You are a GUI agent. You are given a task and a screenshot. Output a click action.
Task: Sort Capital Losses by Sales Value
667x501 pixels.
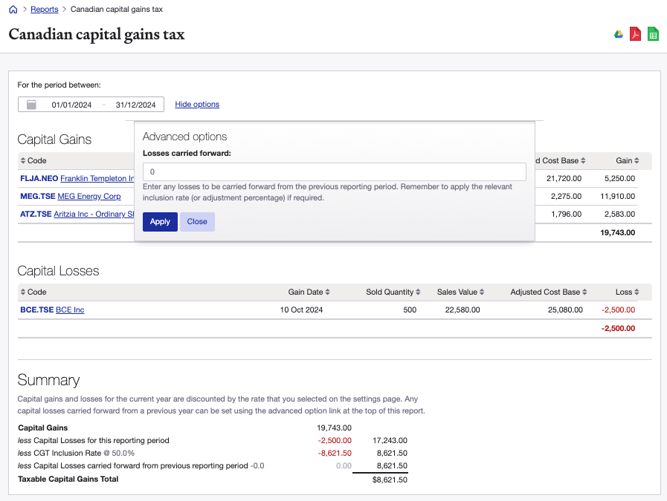460,292
